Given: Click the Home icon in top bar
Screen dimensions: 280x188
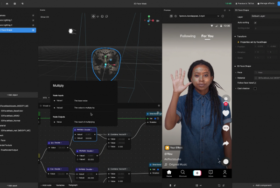Looking at the screenshot, I should (x=7, y=4).
